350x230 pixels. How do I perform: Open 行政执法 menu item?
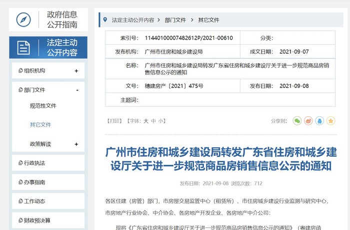(48, 163)
